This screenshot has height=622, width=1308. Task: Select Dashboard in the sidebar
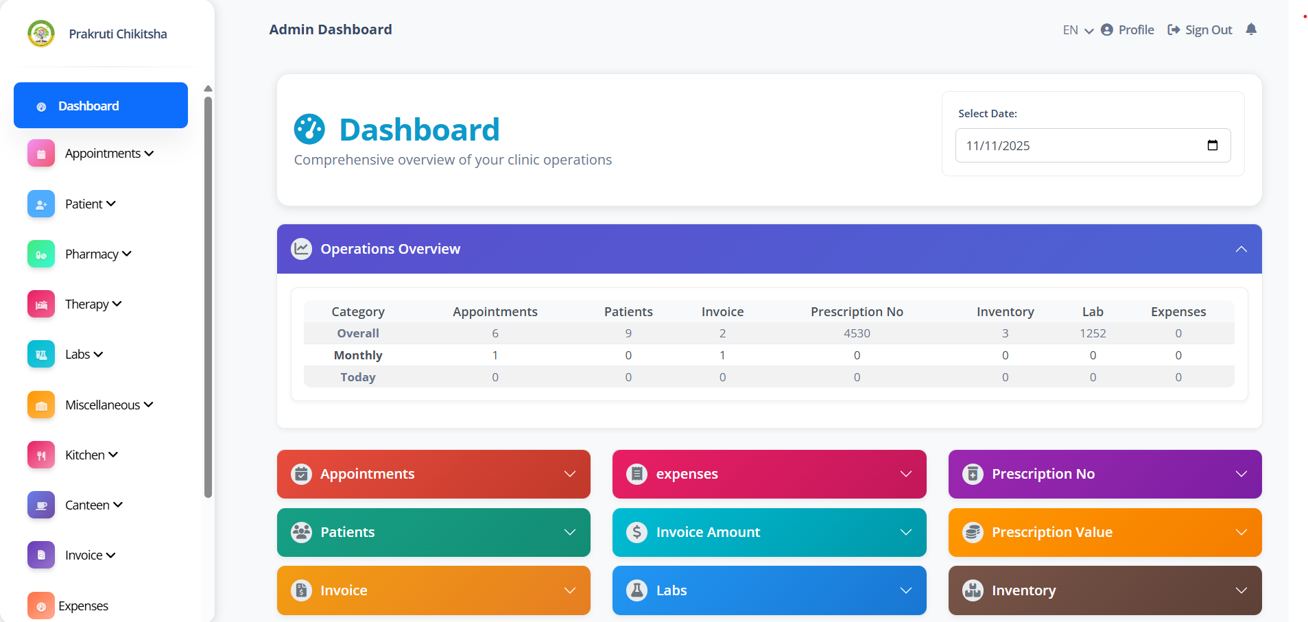101,106
